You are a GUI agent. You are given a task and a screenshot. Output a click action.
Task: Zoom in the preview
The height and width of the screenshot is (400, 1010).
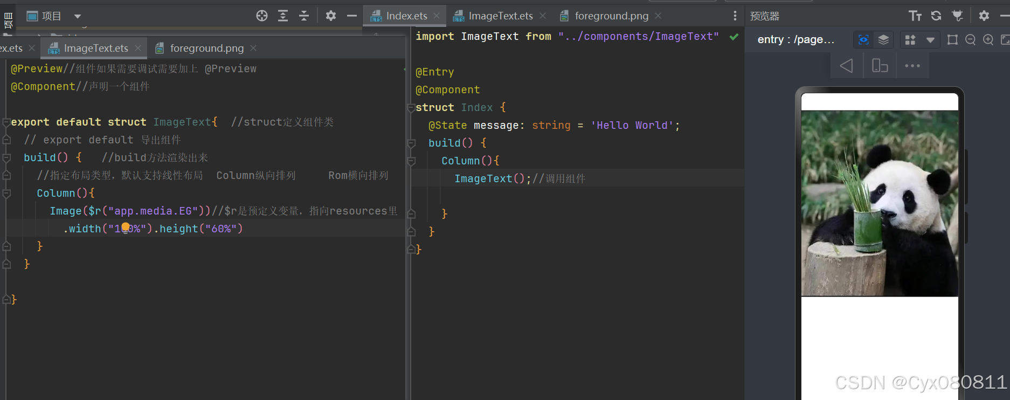pos(988,40)
